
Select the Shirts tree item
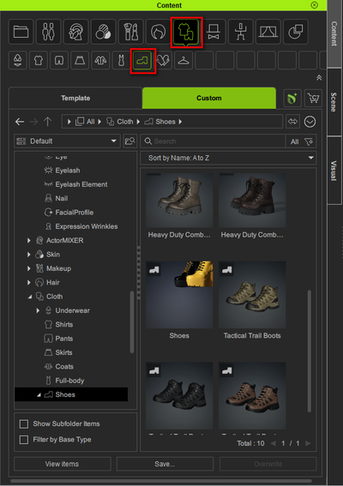point(64,325)
